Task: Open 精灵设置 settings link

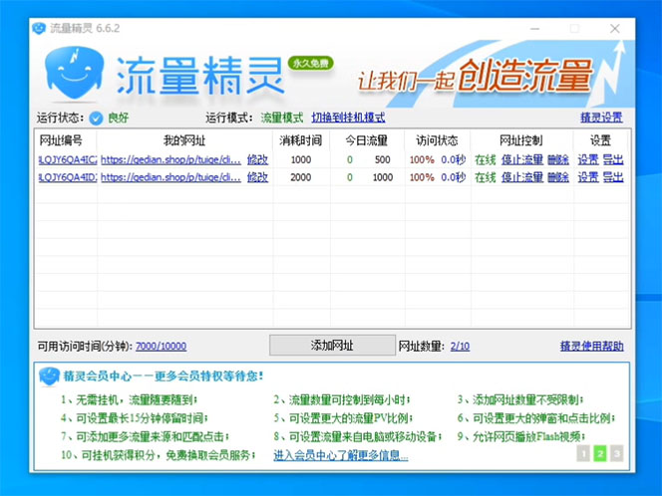Action: [x=601, y=118]
